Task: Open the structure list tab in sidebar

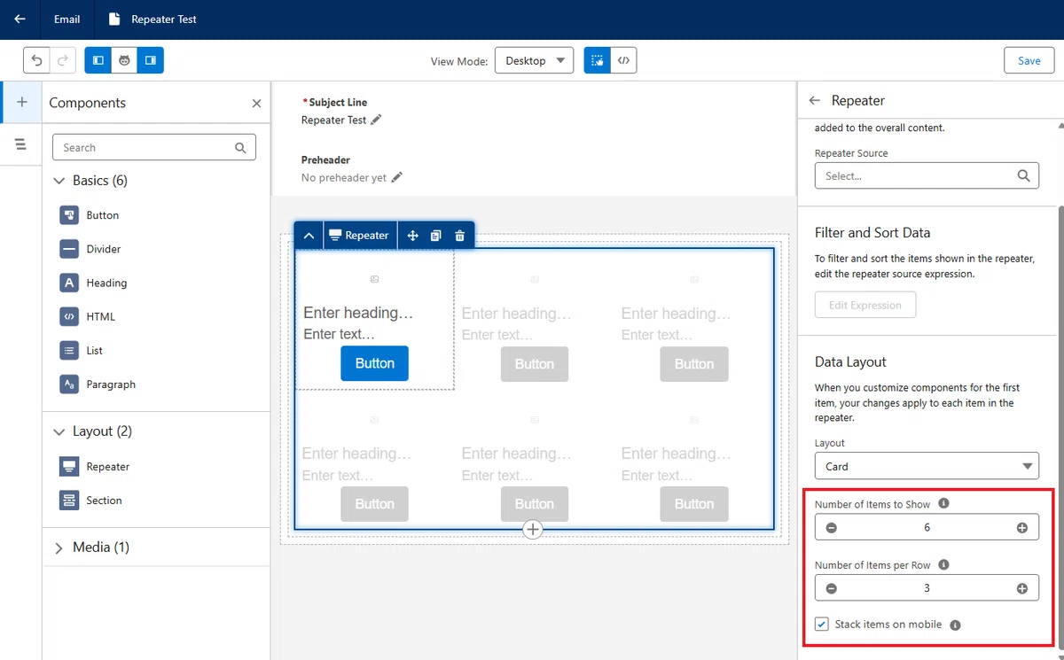Action: click(21, 144)
